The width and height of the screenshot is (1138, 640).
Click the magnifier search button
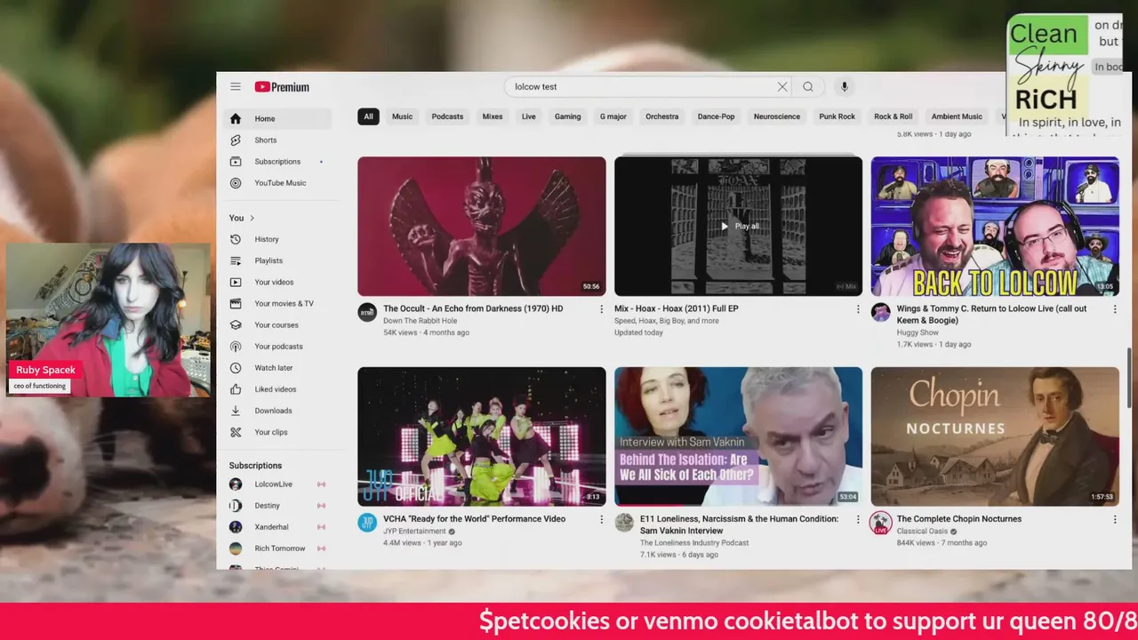808,87
